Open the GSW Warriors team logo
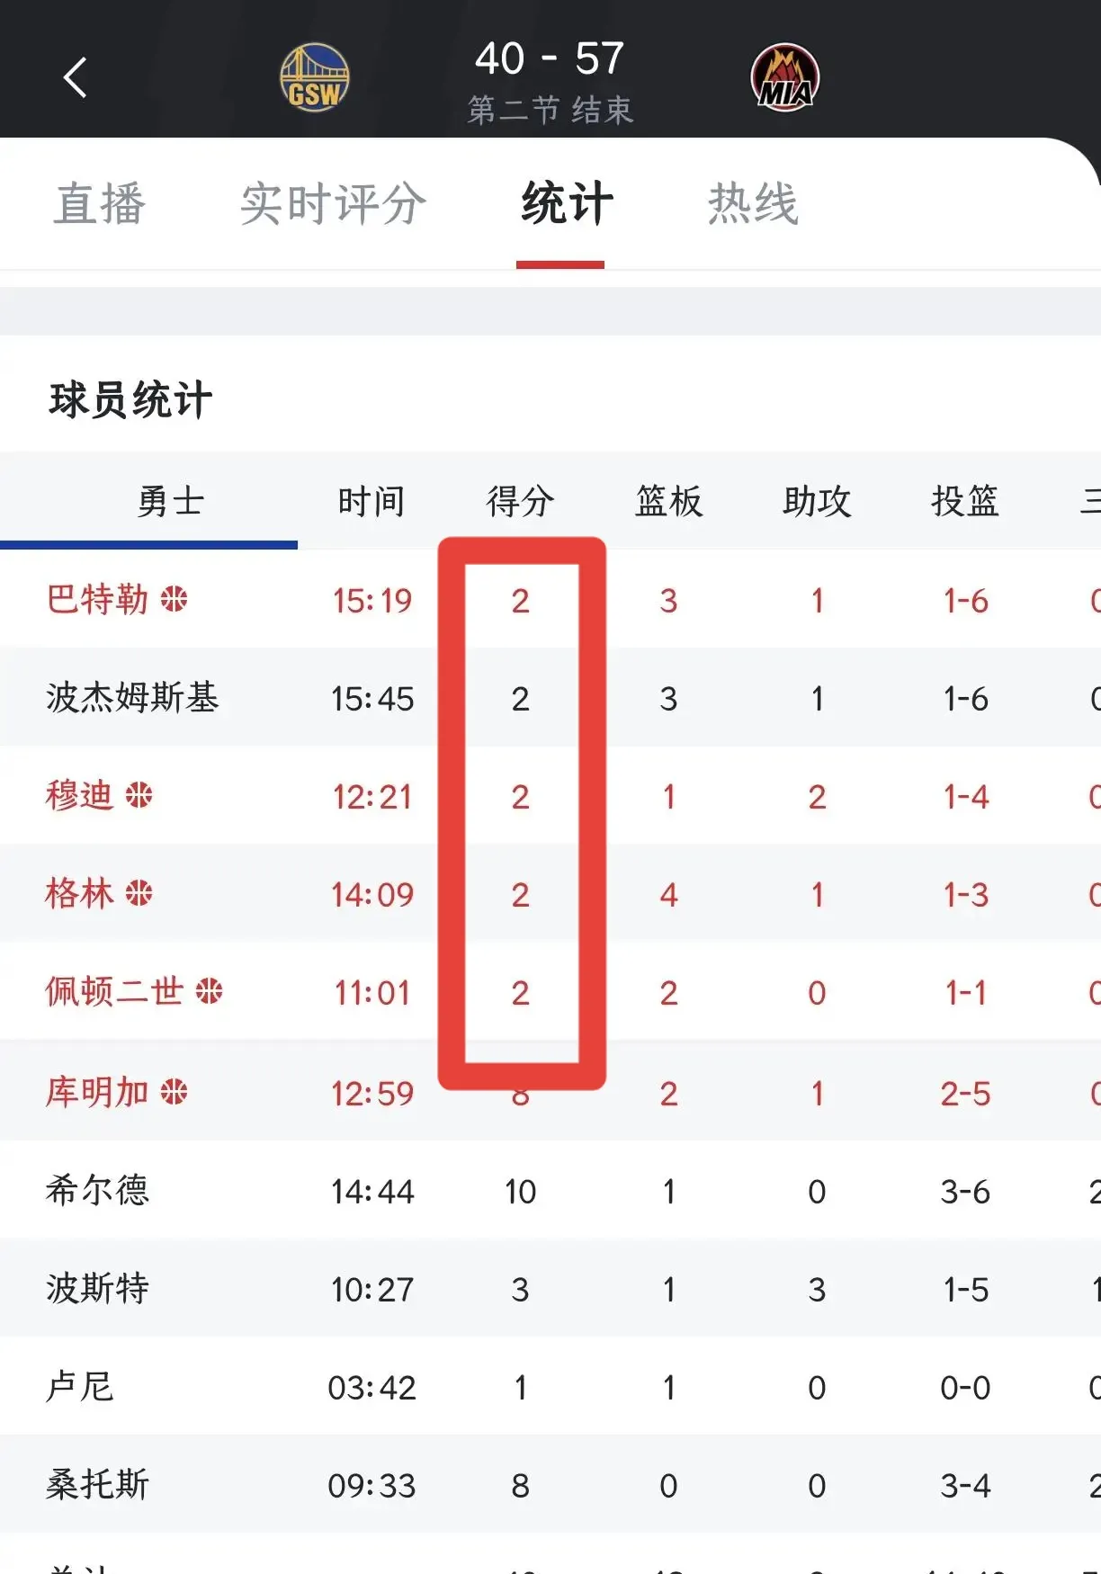 click(x=315, y=76)
